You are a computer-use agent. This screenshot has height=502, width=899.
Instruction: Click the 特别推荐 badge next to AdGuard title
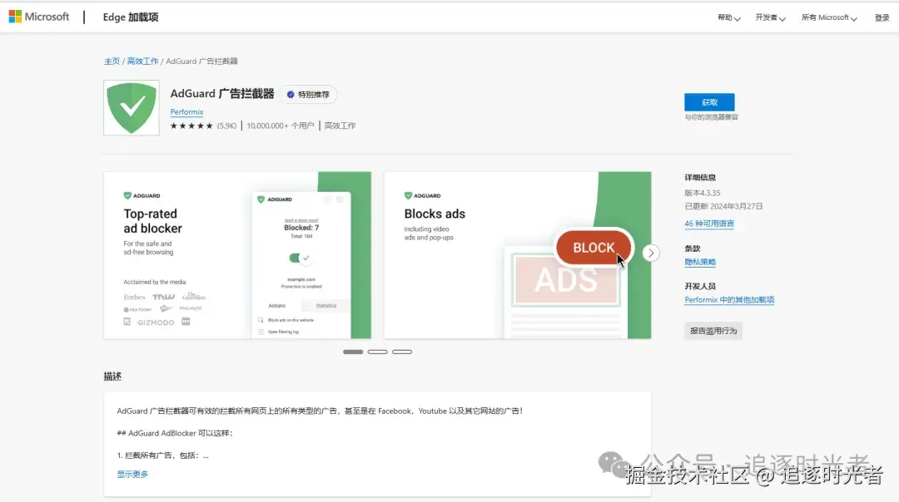tap(309, 94)
